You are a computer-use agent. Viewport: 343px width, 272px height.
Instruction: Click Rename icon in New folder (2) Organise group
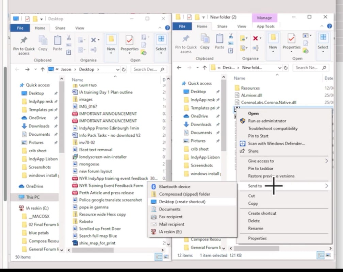coord(255,48)
